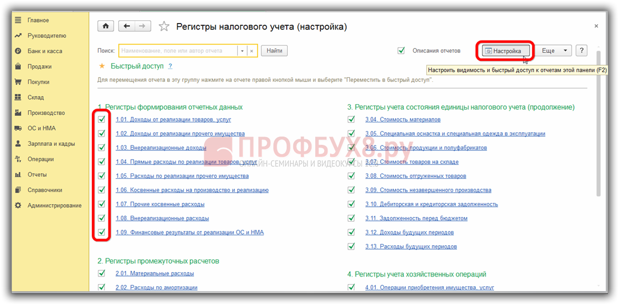Open report 1.06 Косвенные расходы link
Image resolution: width=619 pixels, height=305 pixels.
(191, 190)
